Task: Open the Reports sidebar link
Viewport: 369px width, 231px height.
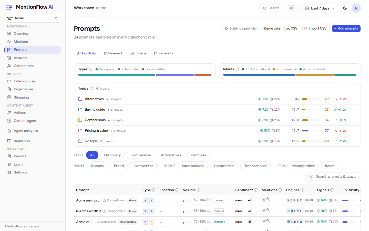Action: point(33,156)
